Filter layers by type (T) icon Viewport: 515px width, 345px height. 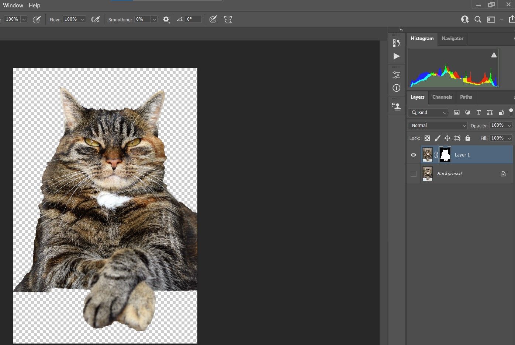(x=478, y=113)
